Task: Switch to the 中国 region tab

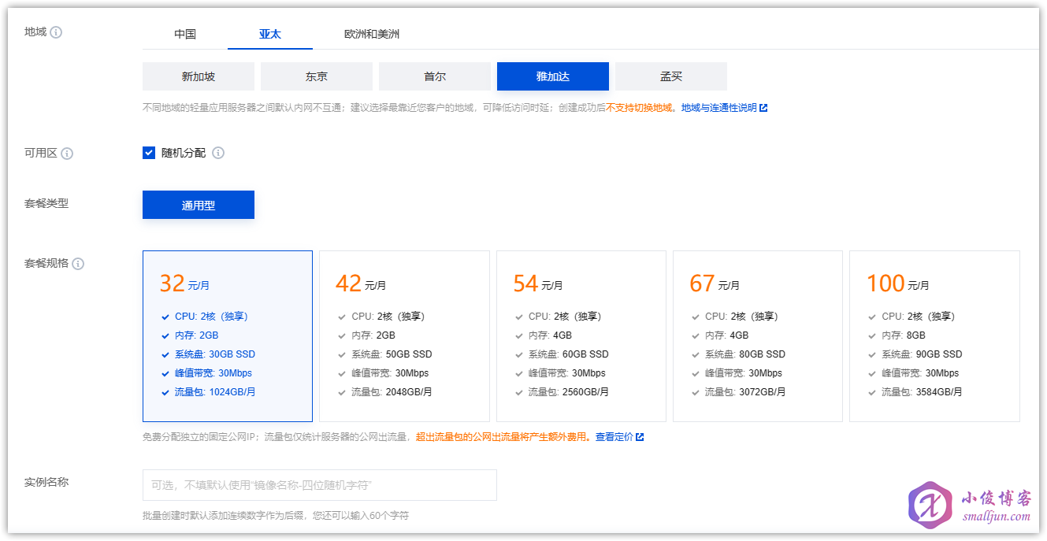Action: [185, 35]
